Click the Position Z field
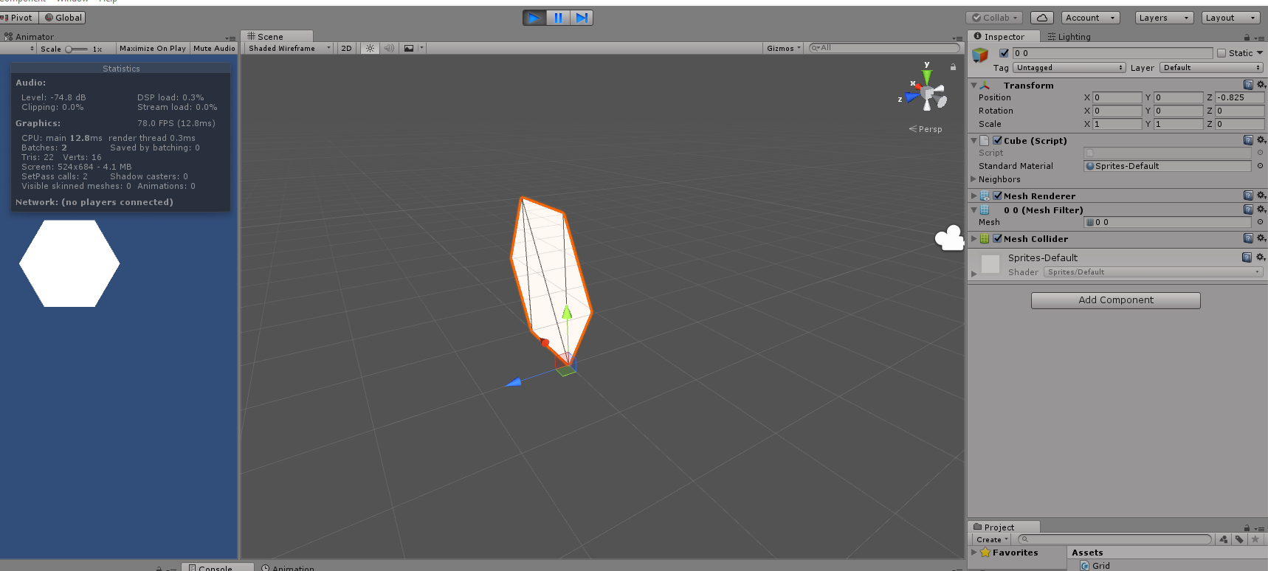The width and height of the screenshot is (1268, 571). (x=1239, y=97)
